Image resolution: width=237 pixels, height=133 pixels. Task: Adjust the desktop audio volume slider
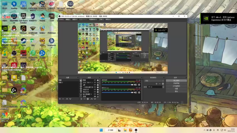[x=118, y=85]
